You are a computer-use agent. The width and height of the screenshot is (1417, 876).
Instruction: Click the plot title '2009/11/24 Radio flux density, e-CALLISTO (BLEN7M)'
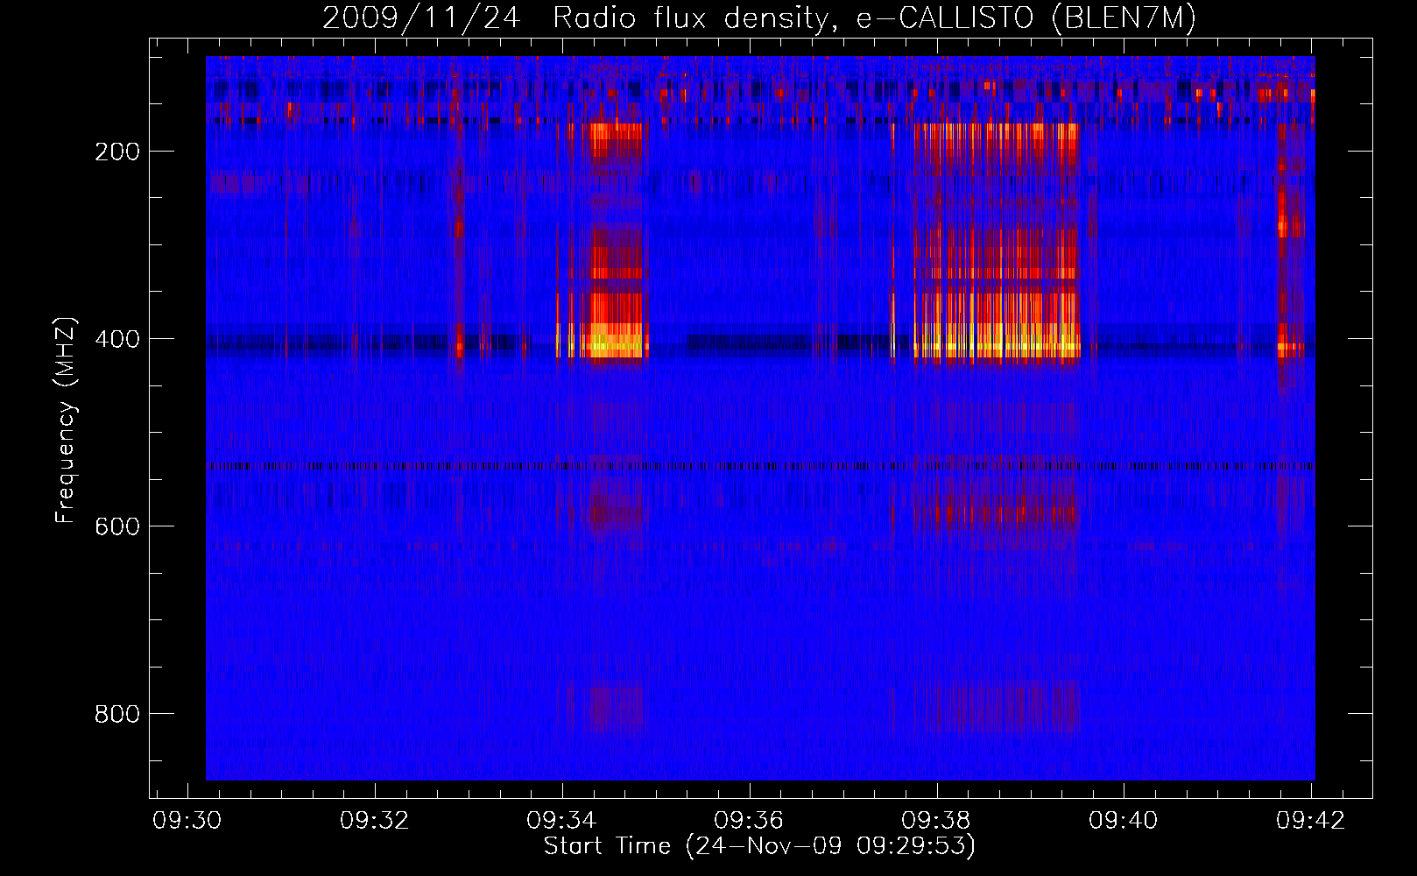tap(758, 18)
